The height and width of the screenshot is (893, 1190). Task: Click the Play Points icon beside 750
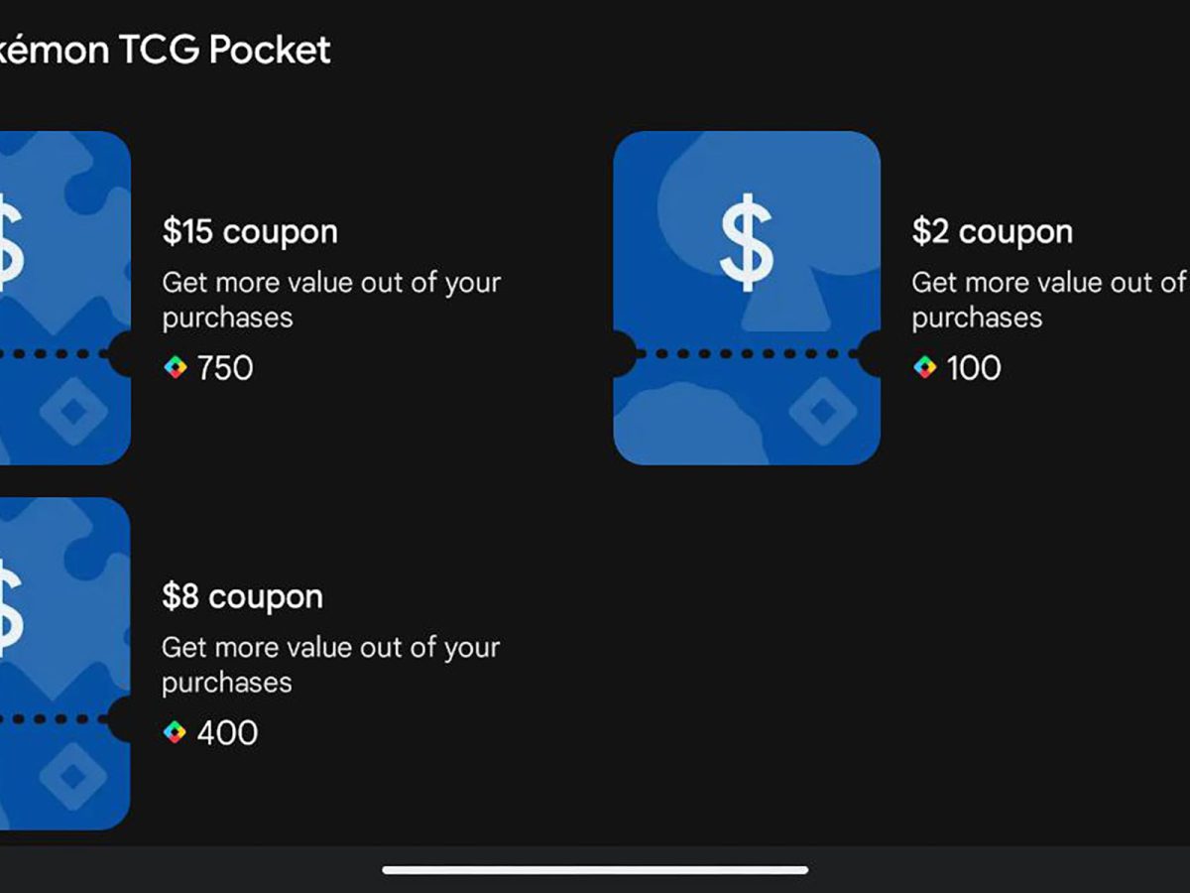click(x=175, y=368)
